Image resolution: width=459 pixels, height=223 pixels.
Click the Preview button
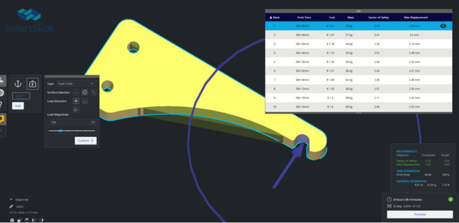click(419, 214)
